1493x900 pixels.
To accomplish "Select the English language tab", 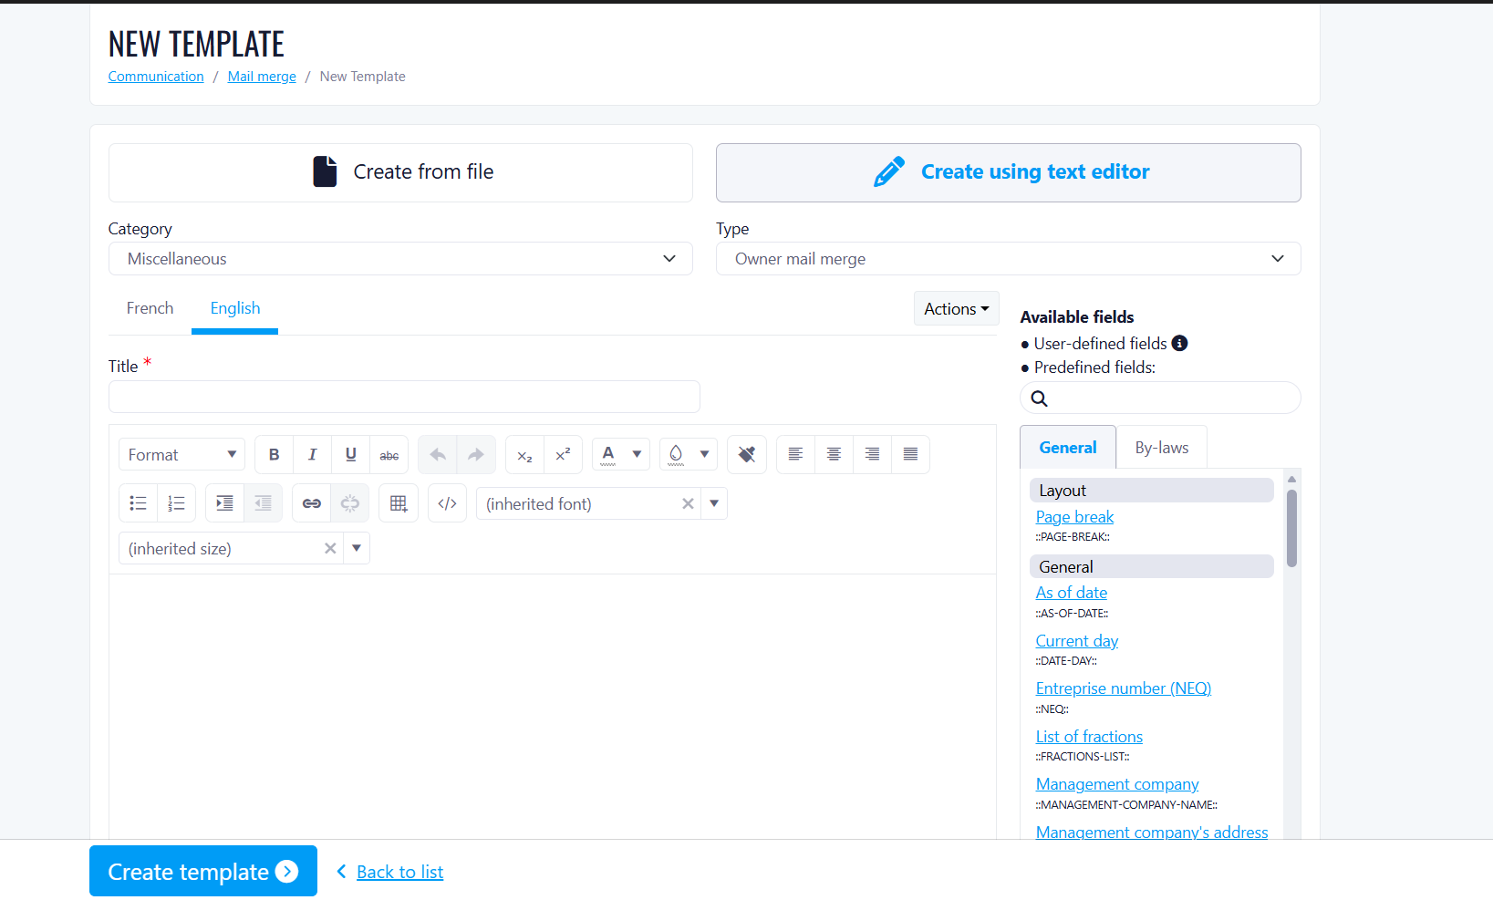I will [235, 308].
